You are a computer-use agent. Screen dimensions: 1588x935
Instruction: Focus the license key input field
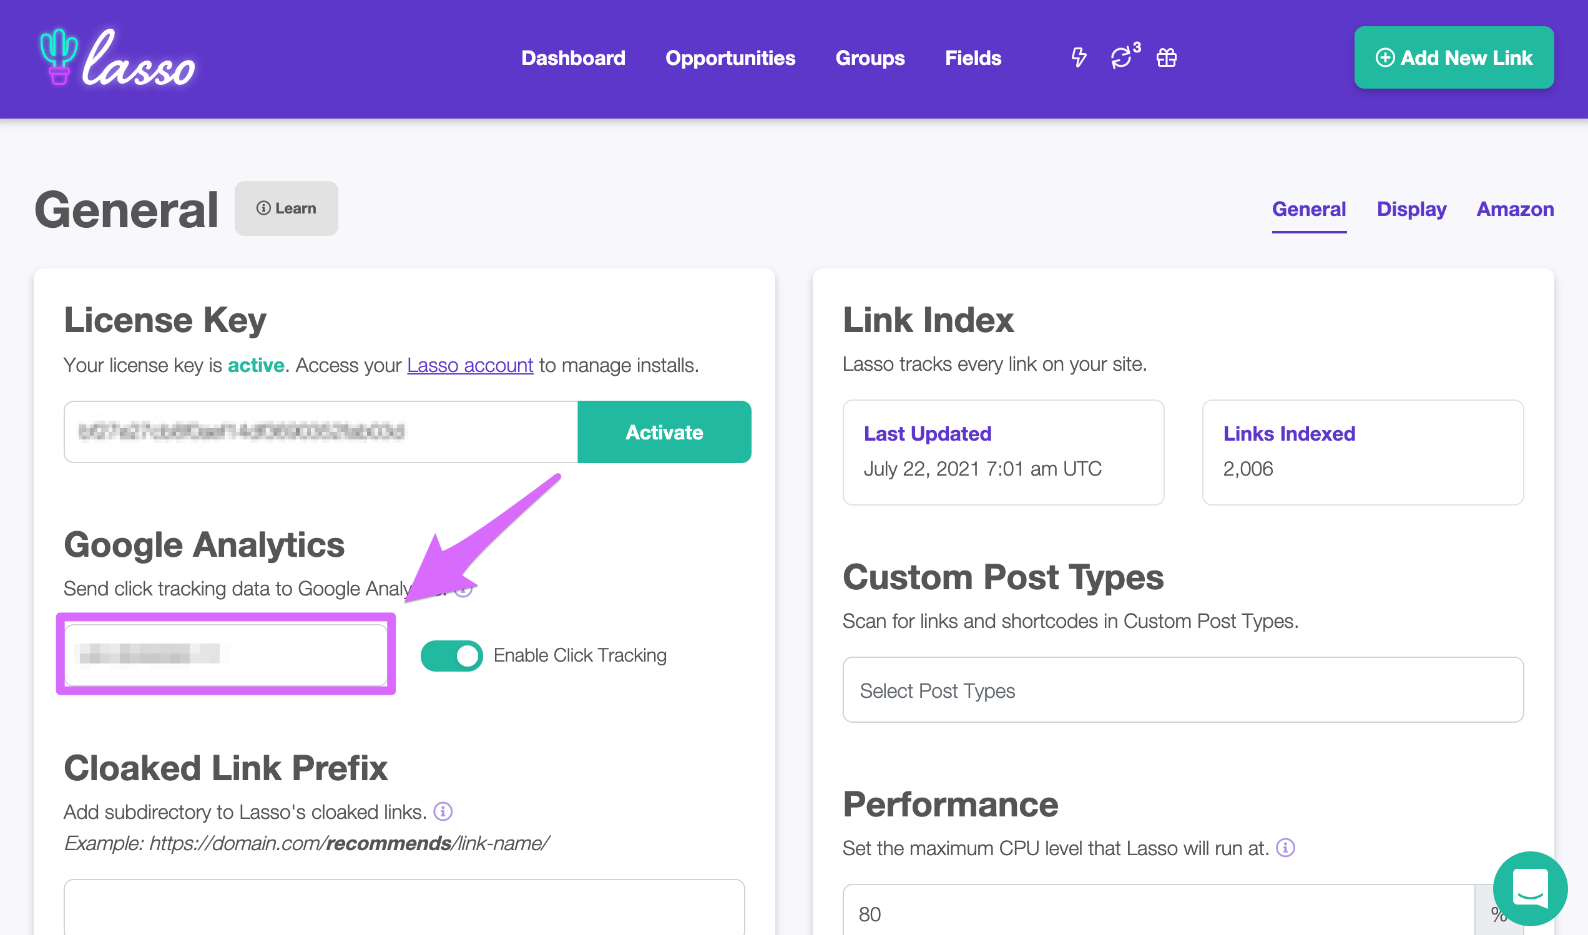pos(321,432)
